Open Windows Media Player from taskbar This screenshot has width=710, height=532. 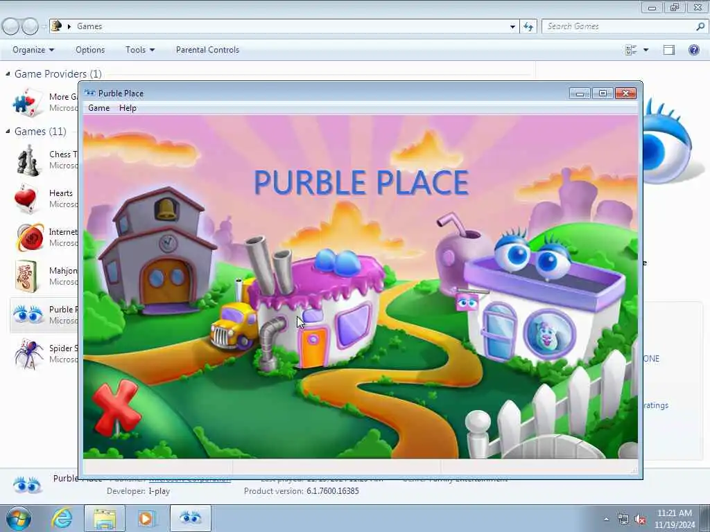click(x=146, y=518)
